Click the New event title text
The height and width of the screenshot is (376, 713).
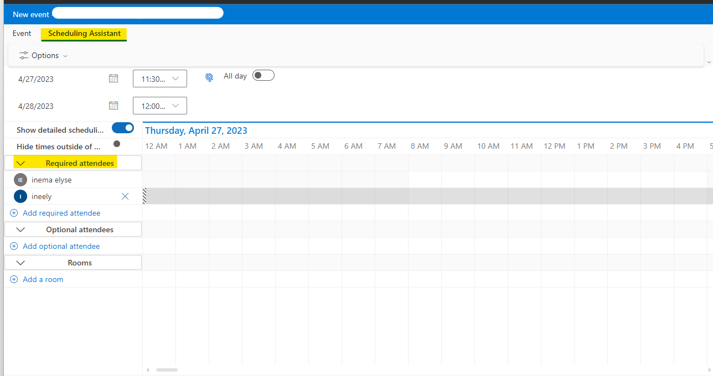coord(31,14)
